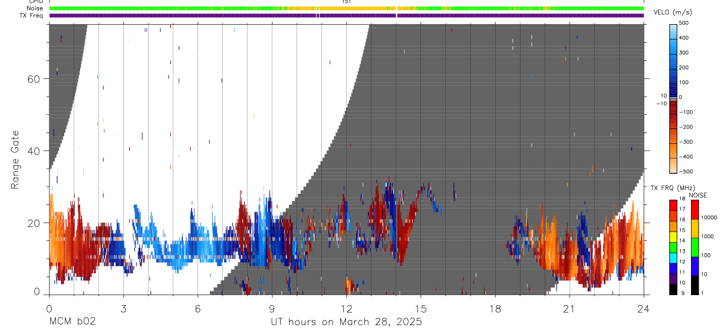This screenshot has width=724, height=334.
Task: Click the 6 tick on UT hours axis
Action: click(198, 308)
